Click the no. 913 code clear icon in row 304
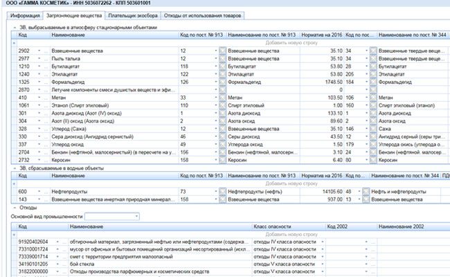450x277 pixels. click(x=222, y=121)
